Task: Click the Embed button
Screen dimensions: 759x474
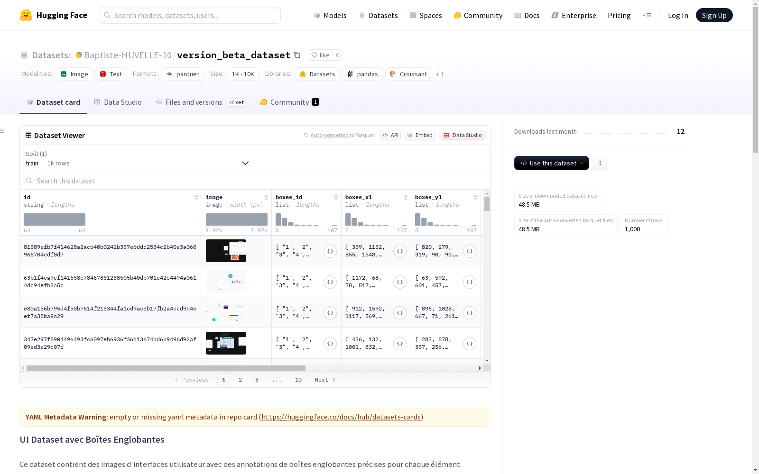Action: (x=420, y=135)
